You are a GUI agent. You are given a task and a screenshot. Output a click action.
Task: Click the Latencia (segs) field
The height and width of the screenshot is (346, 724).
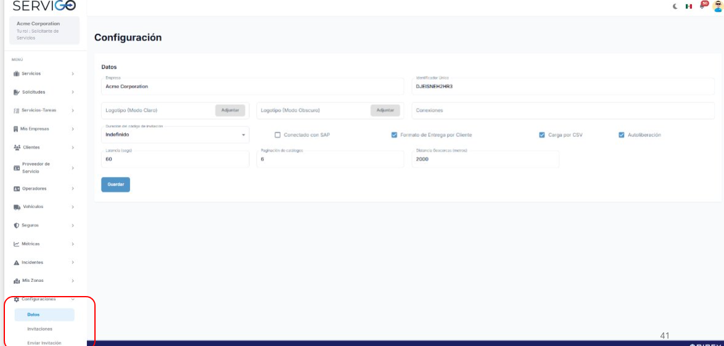(x=176, y=159)
